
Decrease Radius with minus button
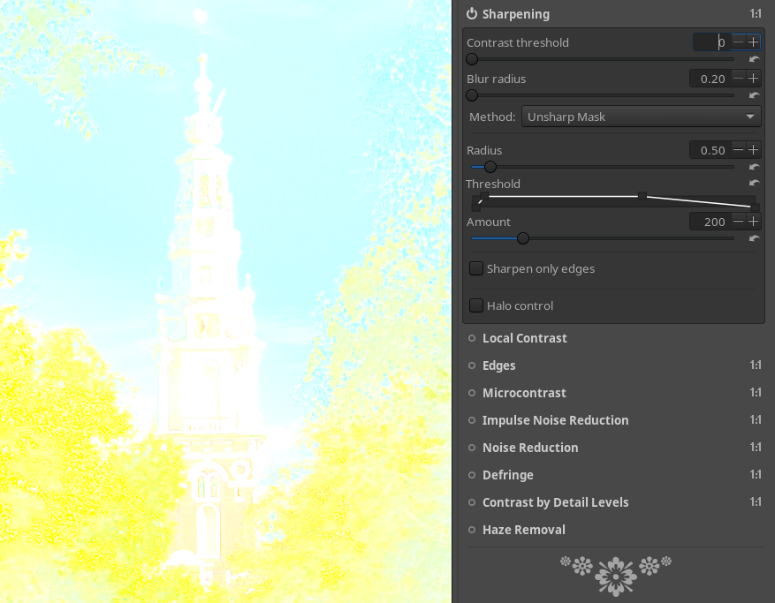click(x=738, y=150)
